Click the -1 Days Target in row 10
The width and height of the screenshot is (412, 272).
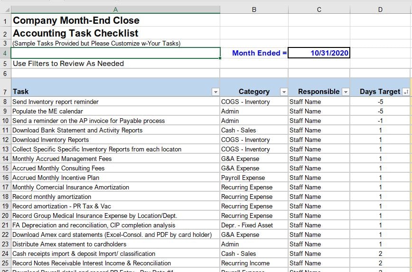coord(381,121)
